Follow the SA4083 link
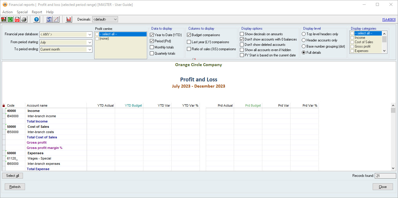 389,20
